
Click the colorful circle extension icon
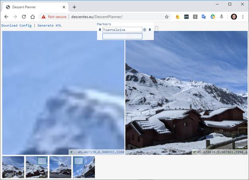tap(213, 17)
